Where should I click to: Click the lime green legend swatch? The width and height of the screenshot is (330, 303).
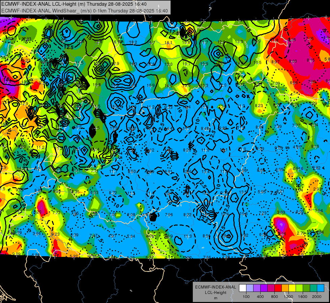(299, 288)
